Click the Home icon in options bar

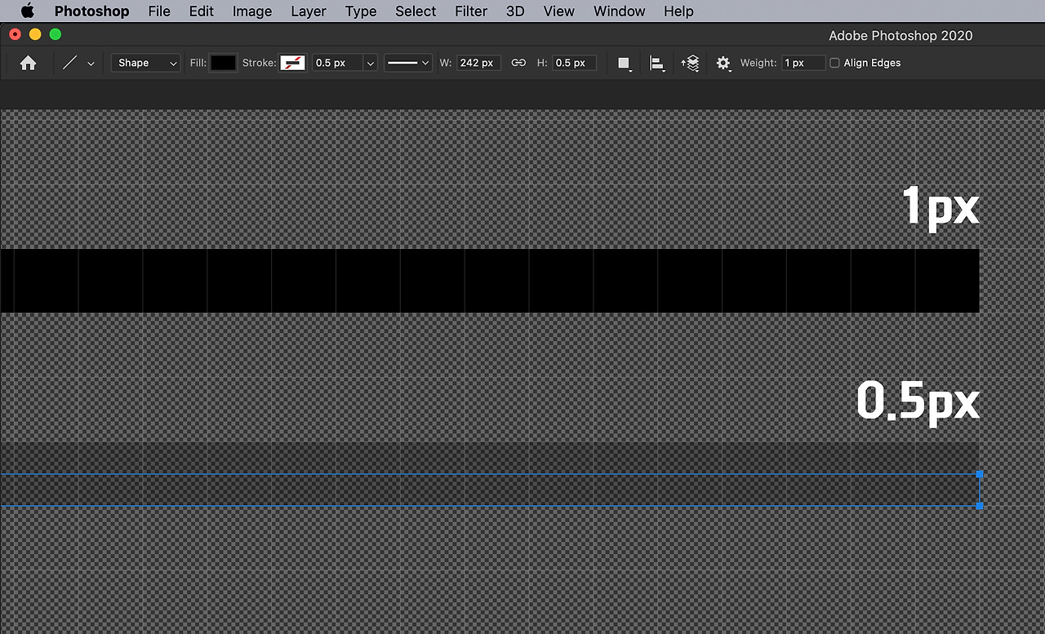28,63
